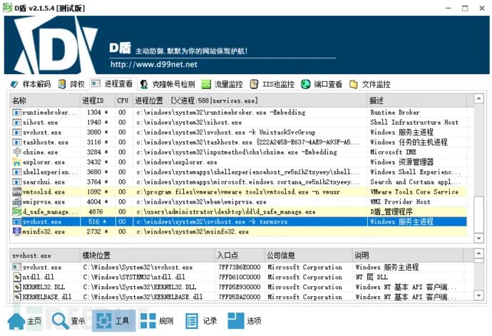492x336 pixels.
Task: Click KERNEL32.DLL module icon
Action: (17, 287)
